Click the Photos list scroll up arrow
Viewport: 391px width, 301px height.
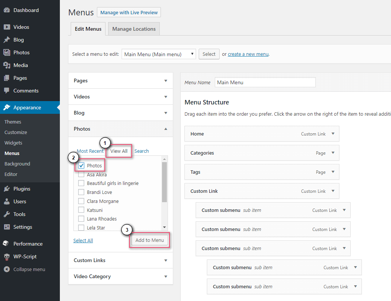(x=164, y=159)
